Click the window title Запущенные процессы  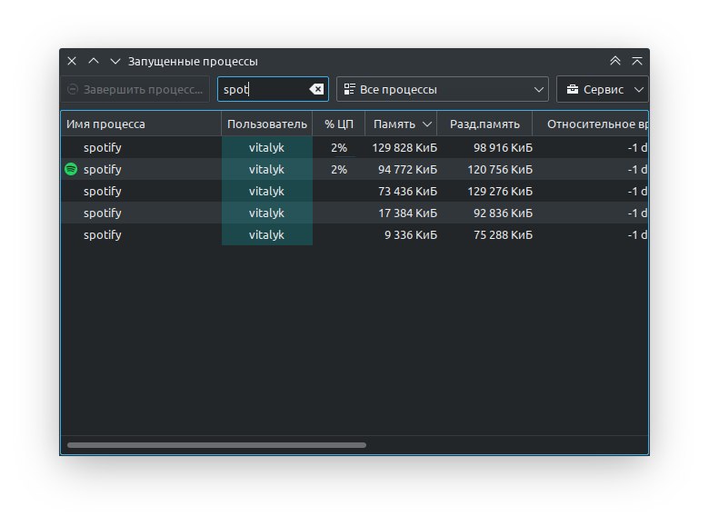[193, 62]
